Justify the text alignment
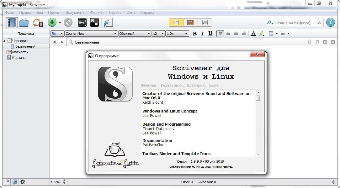 pos(236,34)
